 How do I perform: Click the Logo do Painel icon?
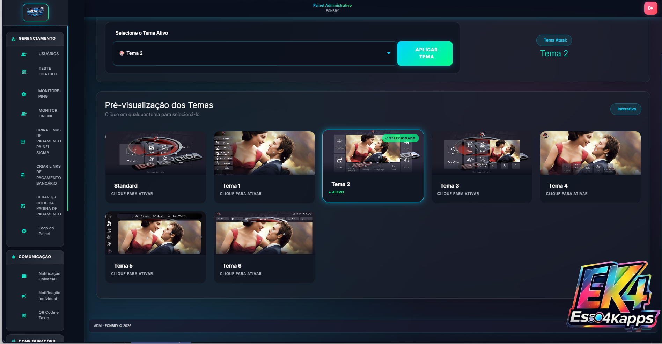(24, 231)
